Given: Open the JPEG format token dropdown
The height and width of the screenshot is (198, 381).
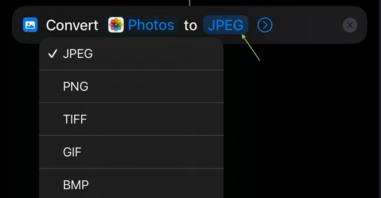Looking at the screenshot, I should click(226, 25).
